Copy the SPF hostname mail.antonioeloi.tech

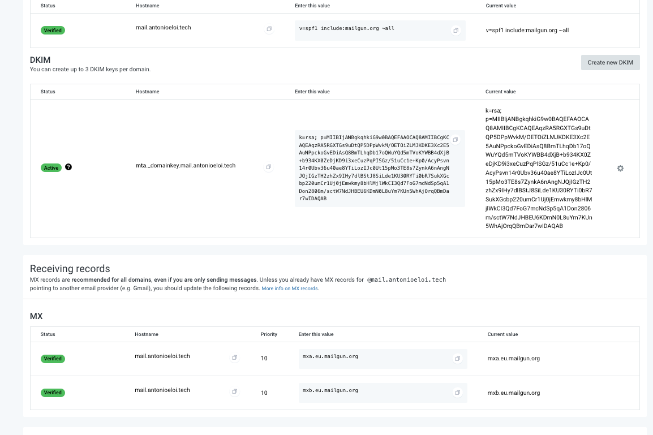(269, 29)
